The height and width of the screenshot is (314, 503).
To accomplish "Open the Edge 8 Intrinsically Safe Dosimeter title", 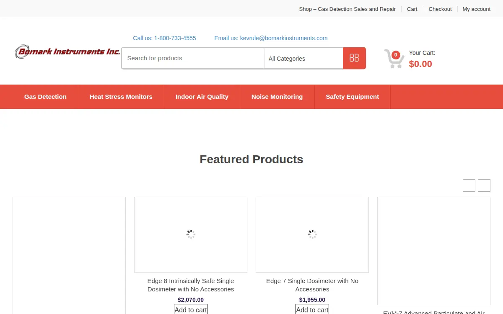I will (x=191, y=285).
